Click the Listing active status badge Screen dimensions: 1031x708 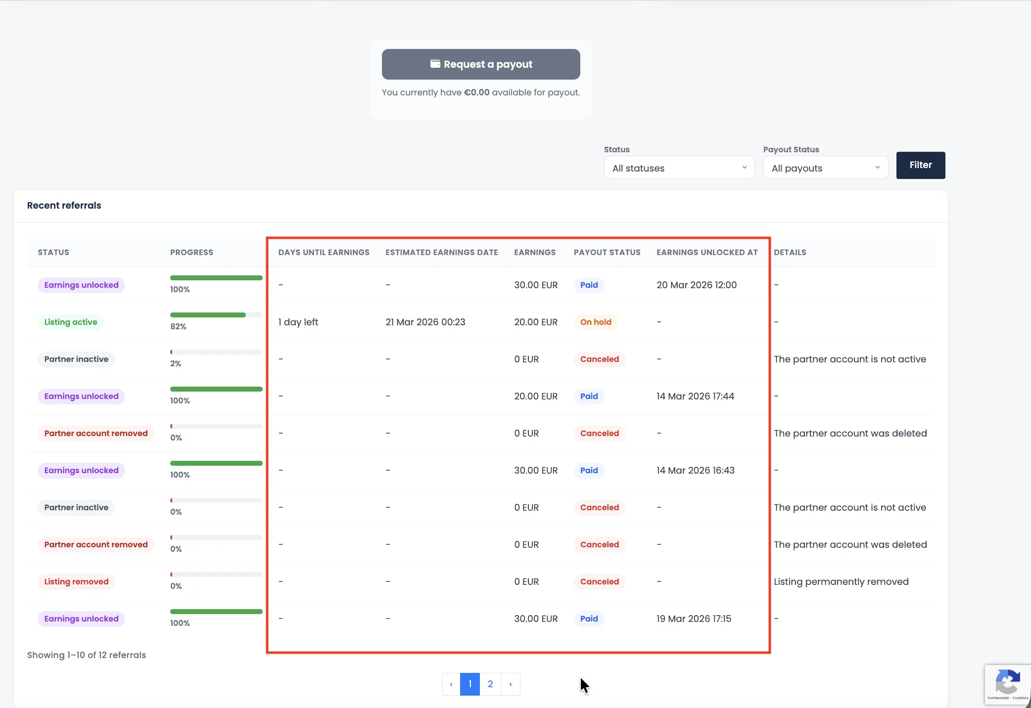[x=71, y=322]
